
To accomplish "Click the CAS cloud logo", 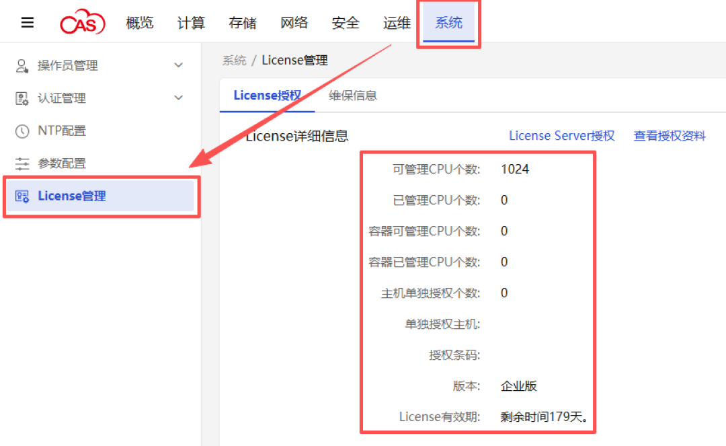I will (83, 22).
